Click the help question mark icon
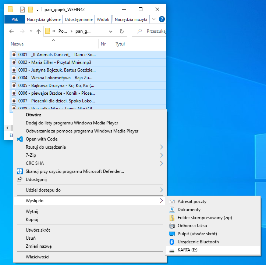The image size is (266, 265). (162, 19)
